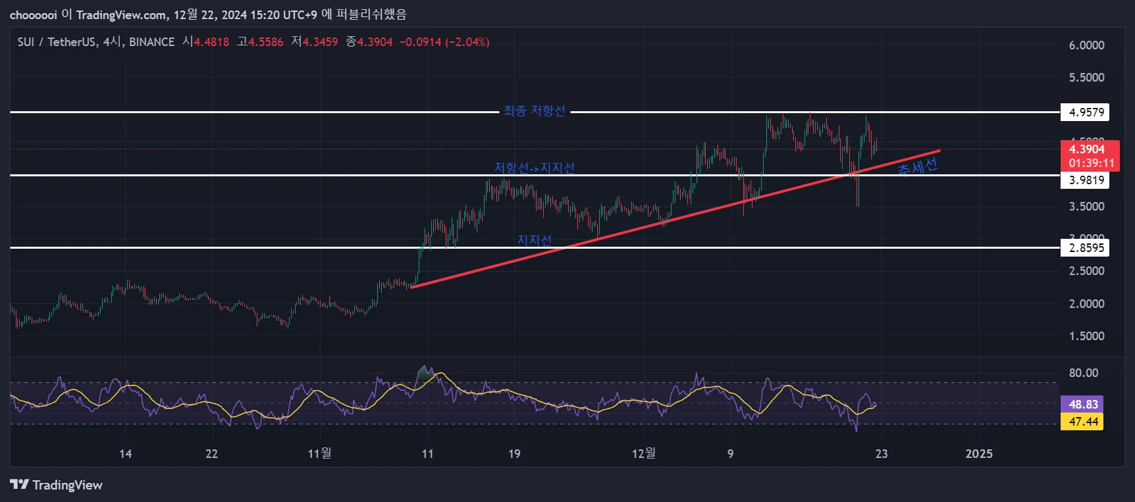Click the open price value 4.4818
1135x502 pixels.
[211, 42]
